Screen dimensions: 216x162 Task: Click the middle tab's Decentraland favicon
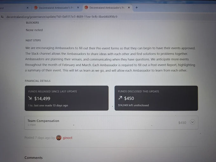click(x=36, y=8)
